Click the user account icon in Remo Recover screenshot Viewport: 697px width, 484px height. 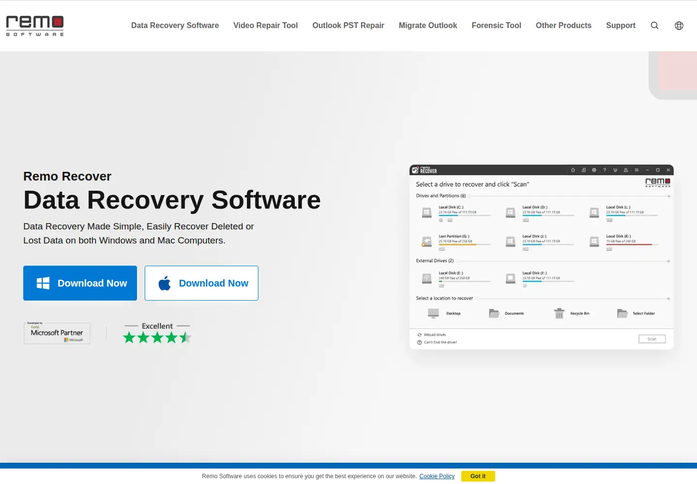point(626,170)
